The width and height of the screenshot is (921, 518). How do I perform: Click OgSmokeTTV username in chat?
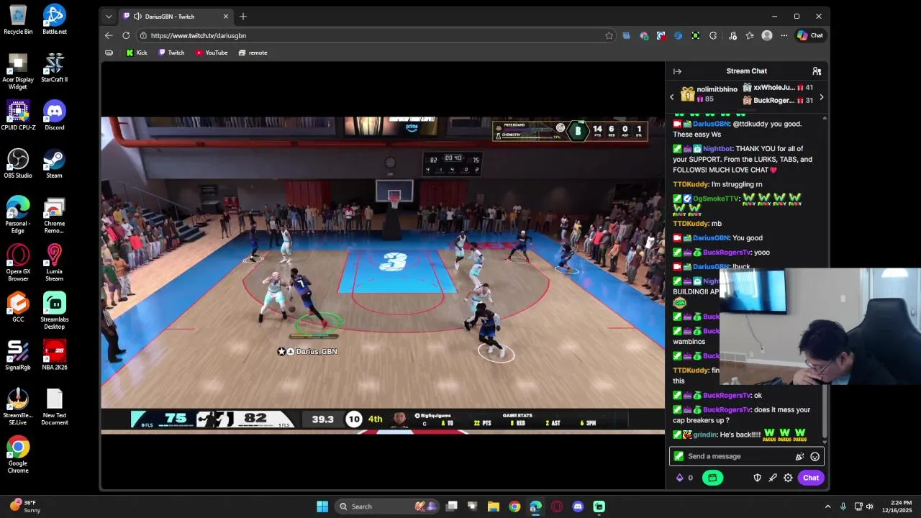tap(716, 199)
